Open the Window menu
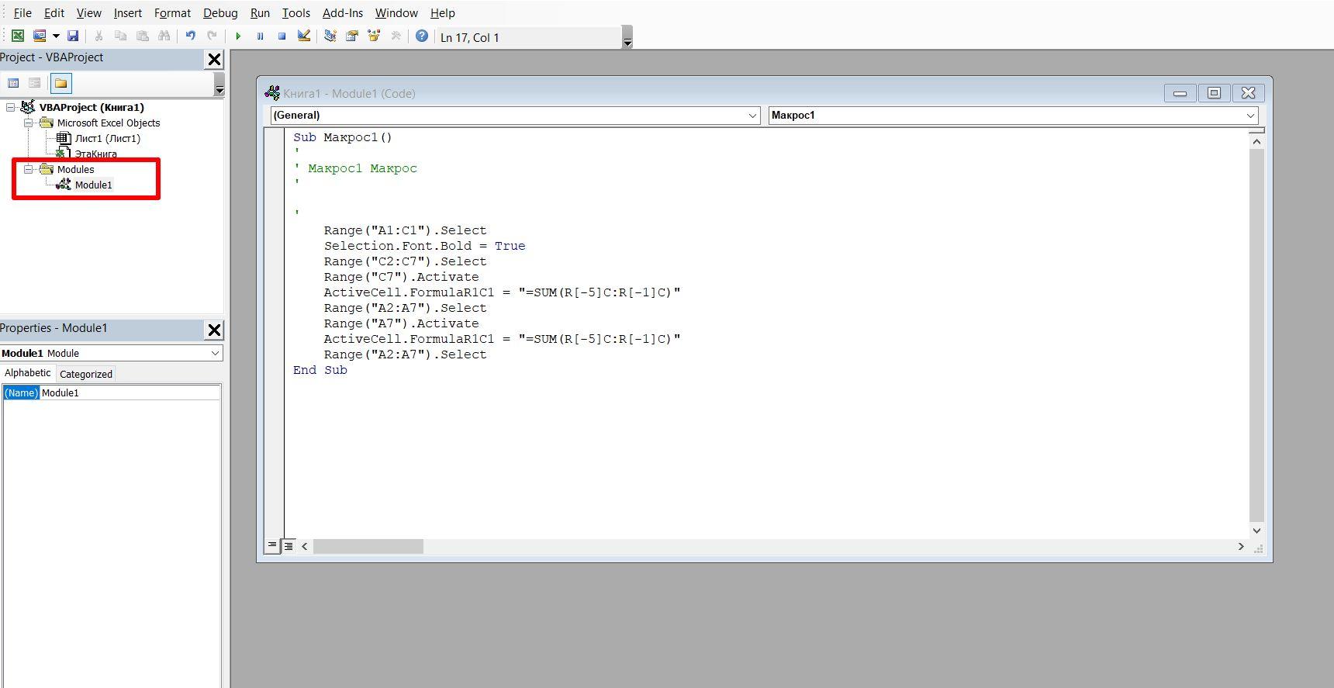This screenshot has height=688, width=1334. coord(396,13)
